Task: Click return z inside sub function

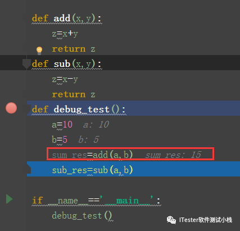Action: coord(74,94)
